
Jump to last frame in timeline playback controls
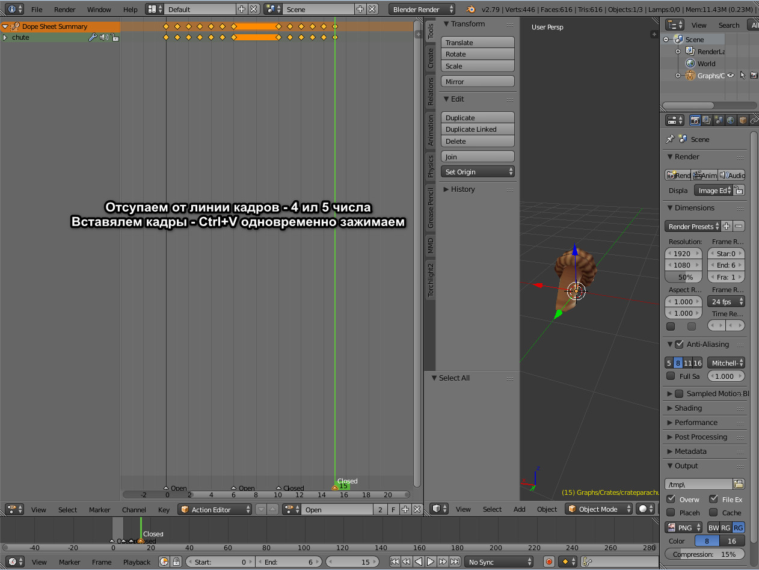tap(455, 562)
